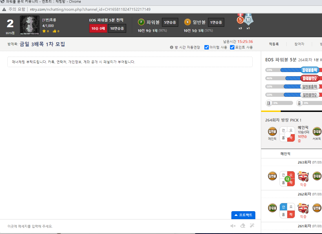Screen dimensions: 322x234
Task: Click the bronze medal icon numbered 5
Action: pyautogui.click(x=240, y=20)
